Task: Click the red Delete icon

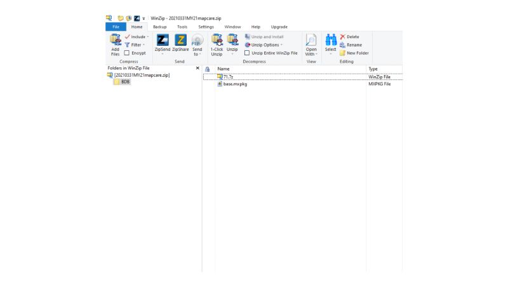Action: click(342, 37)
